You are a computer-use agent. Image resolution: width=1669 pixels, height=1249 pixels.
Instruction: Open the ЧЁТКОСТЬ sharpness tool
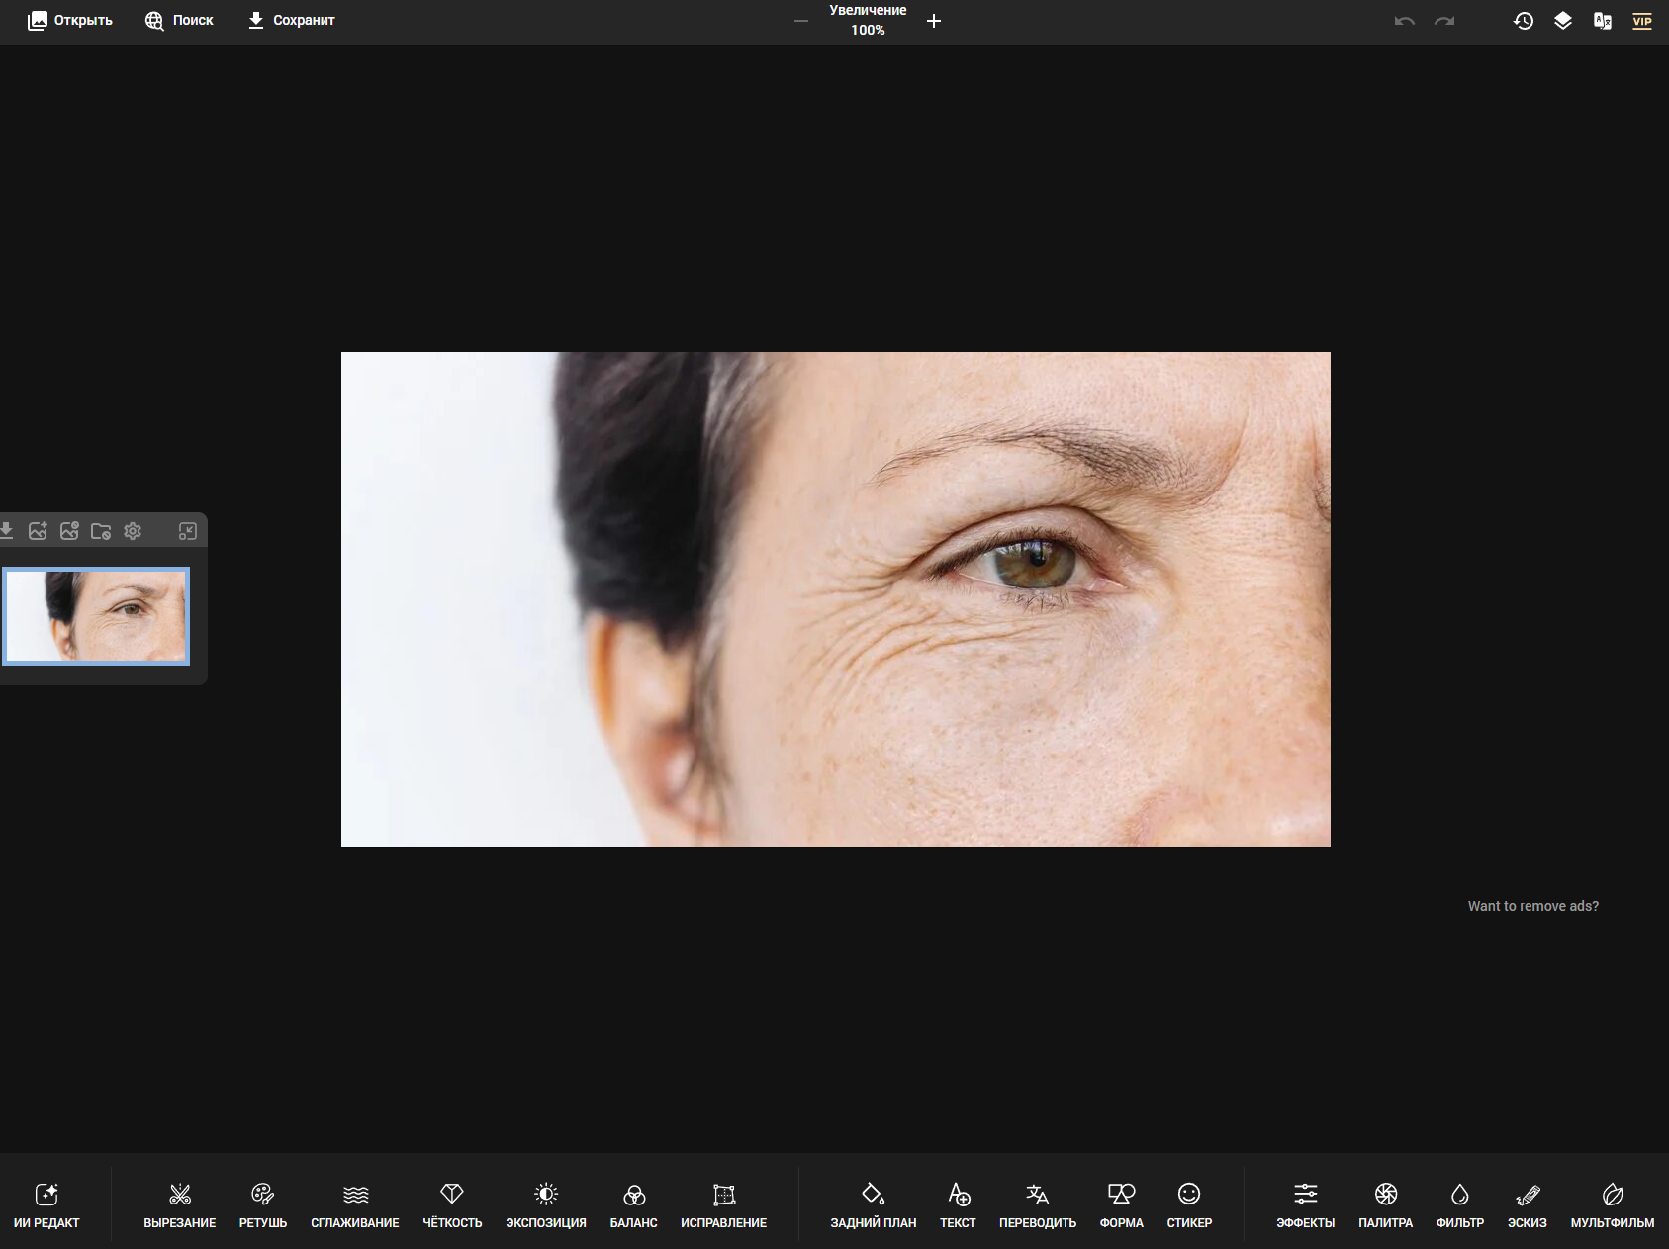click(x=452, y=1205)
